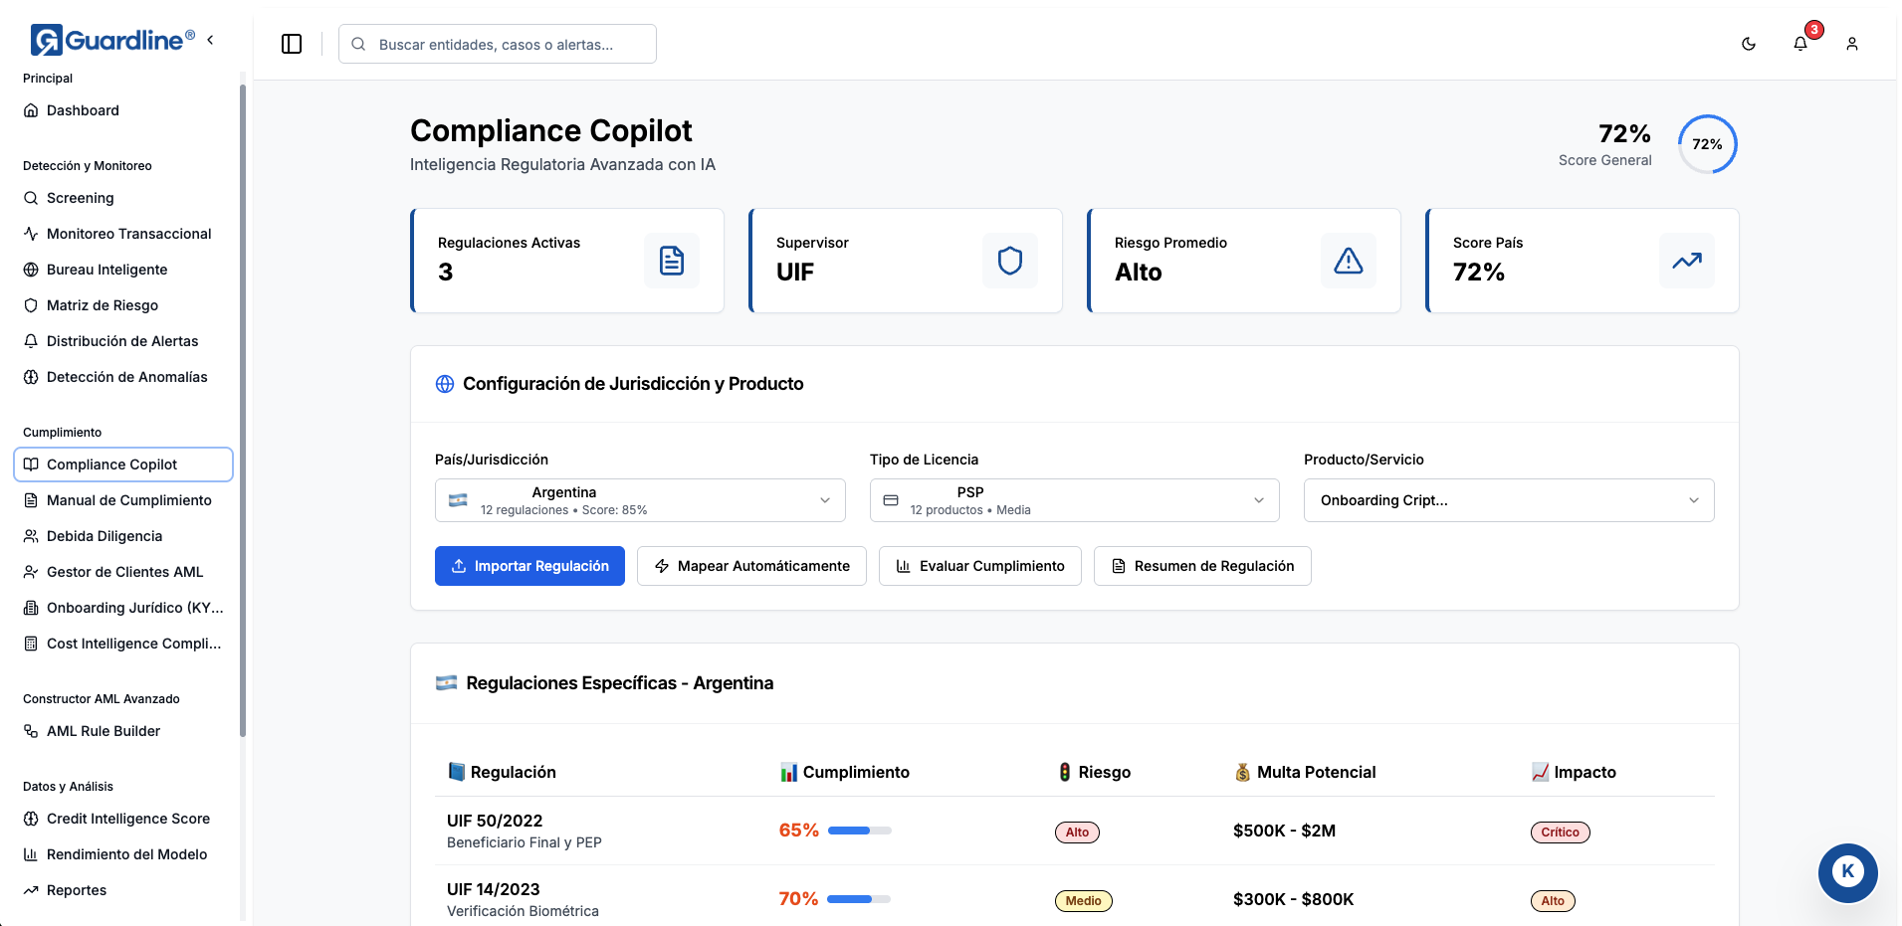Open the Tipo de Licencia PSP dropdown

tap(1074, 500)
